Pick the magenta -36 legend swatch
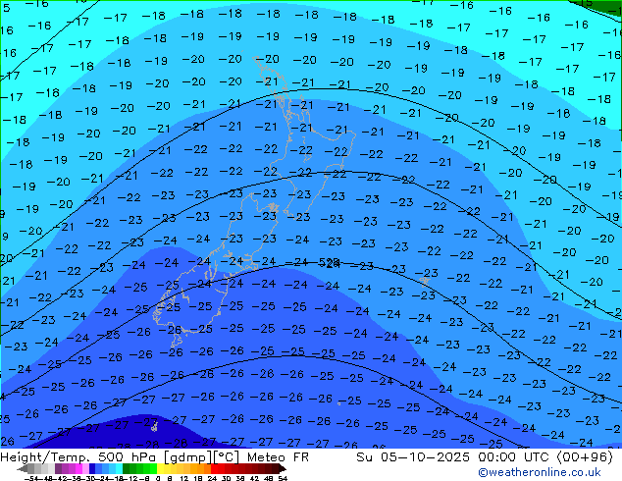 [x=78, y=468]
